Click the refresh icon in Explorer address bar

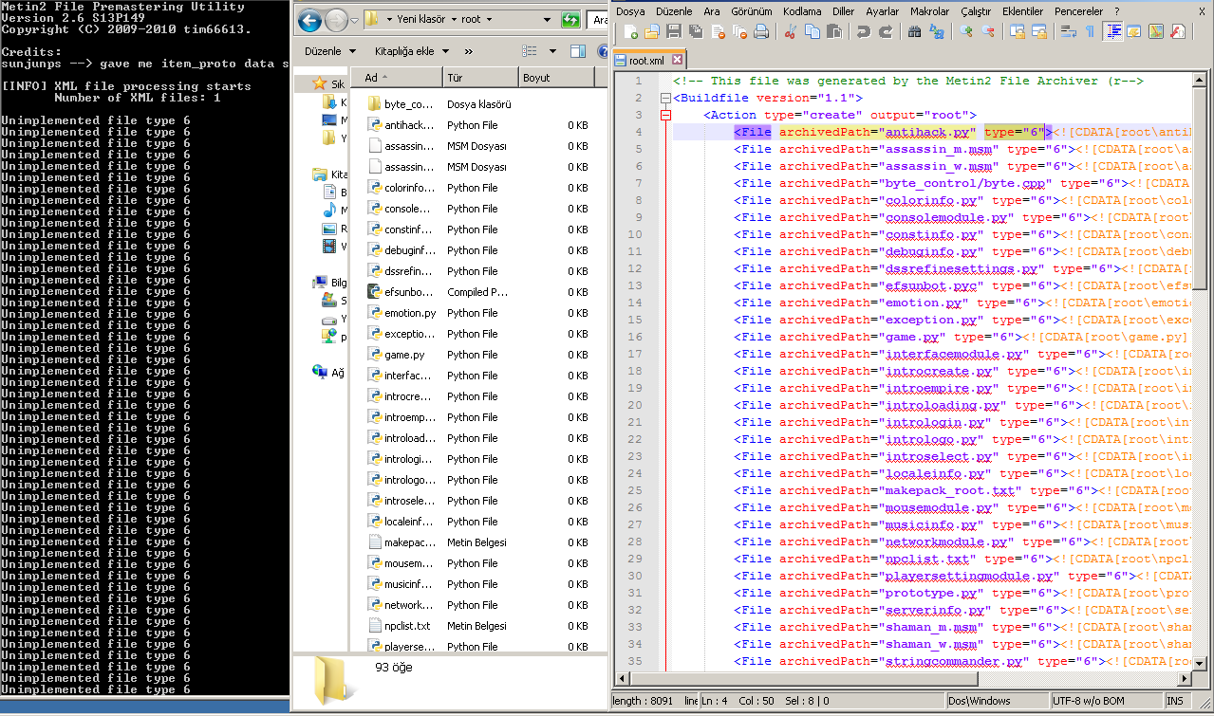[570, 20]
